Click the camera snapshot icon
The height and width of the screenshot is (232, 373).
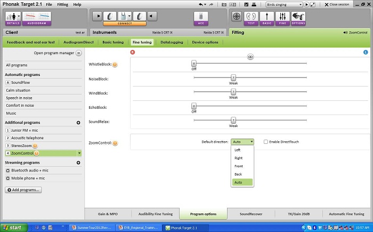[x=224, y=4]
